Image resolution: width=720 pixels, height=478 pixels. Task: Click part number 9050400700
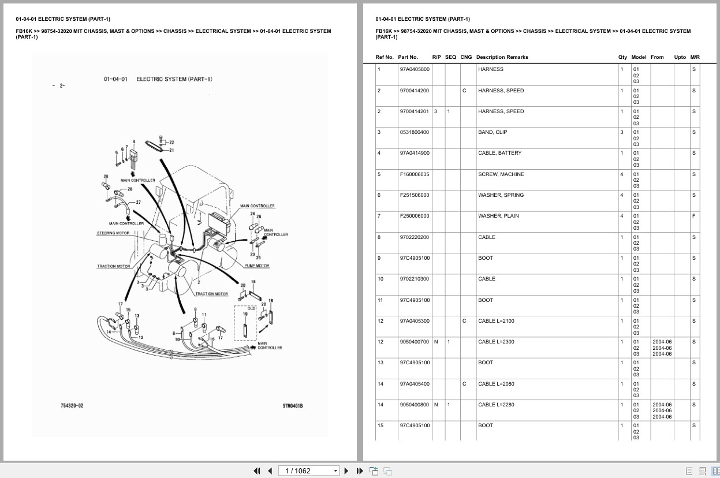pyautogui.click(x=415, y=342)
